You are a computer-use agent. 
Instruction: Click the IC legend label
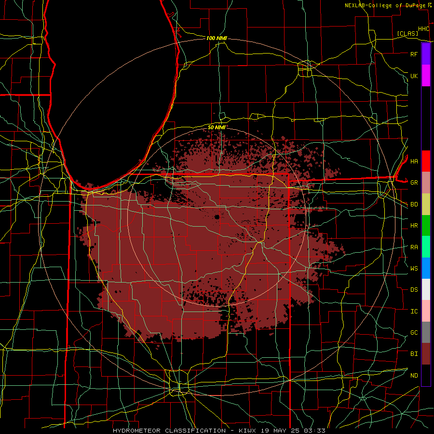[x=414, y=312]
